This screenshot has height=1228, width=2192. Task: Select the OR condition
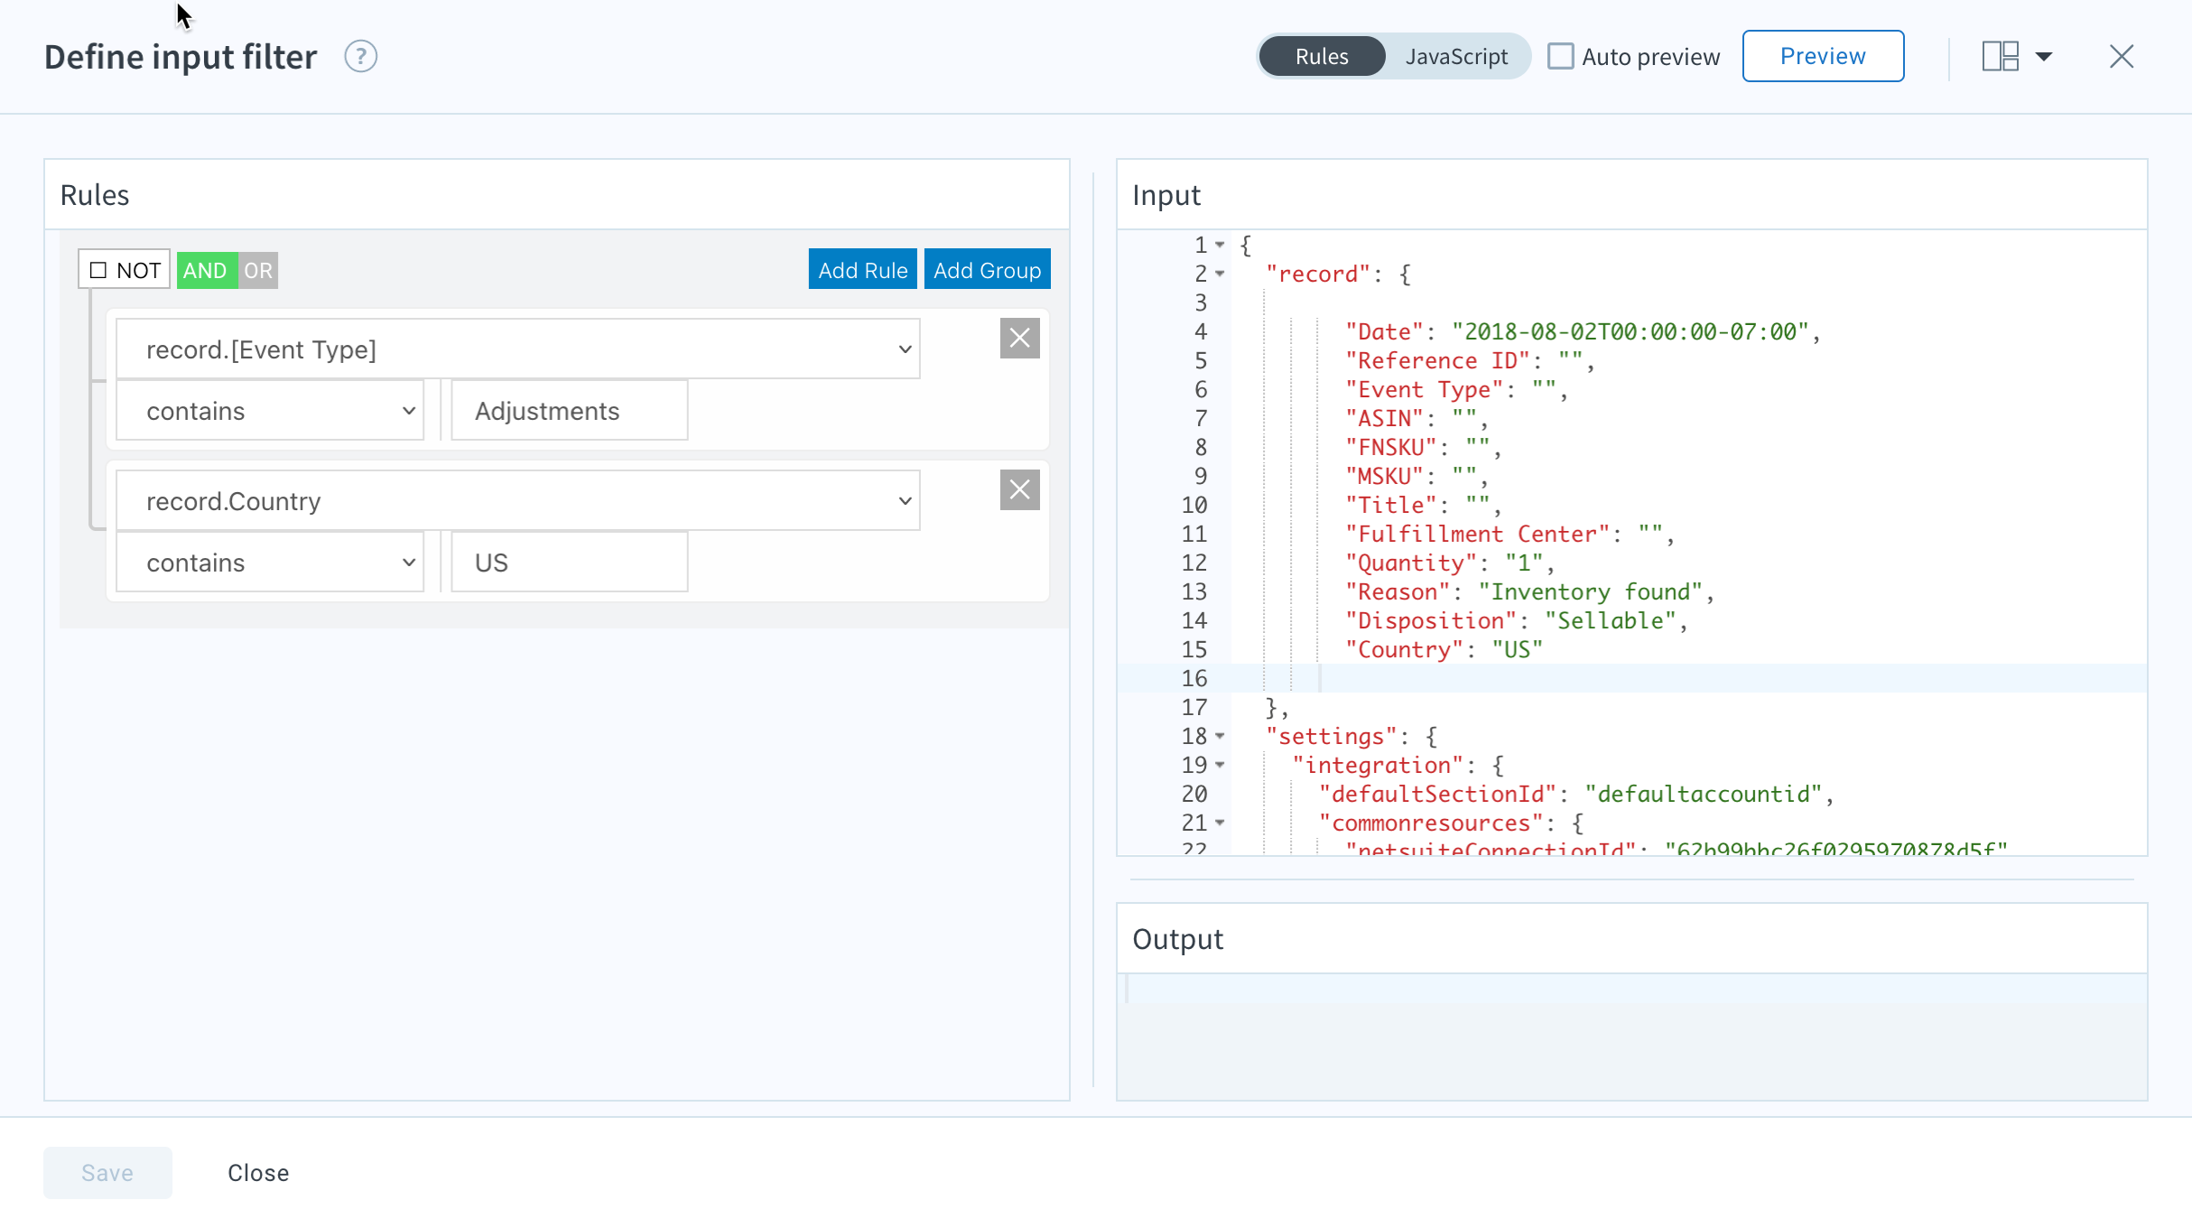click(258, 270)
